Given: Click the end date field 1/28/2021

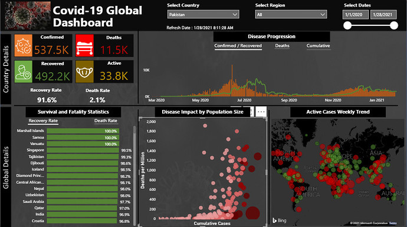Looking at the screenshot, I should tap(383, 15).
